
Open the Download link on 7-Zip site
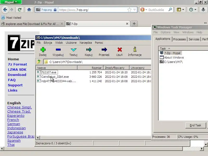[17, 75]
